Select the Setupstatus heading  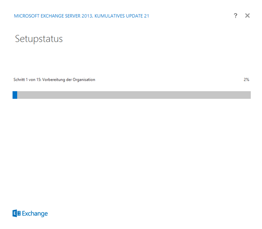point(39,39)
